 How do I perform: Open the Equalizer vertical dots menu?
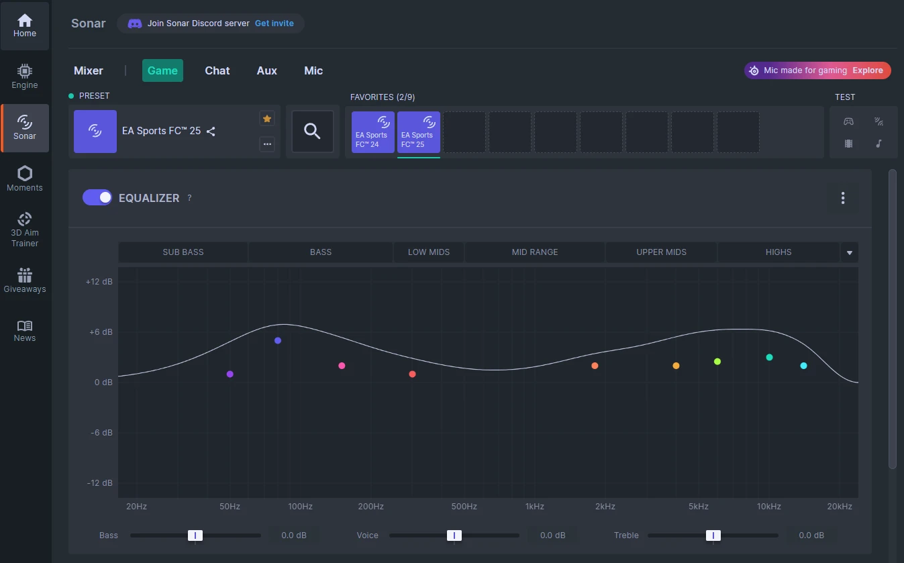click(x=843, y=198)
